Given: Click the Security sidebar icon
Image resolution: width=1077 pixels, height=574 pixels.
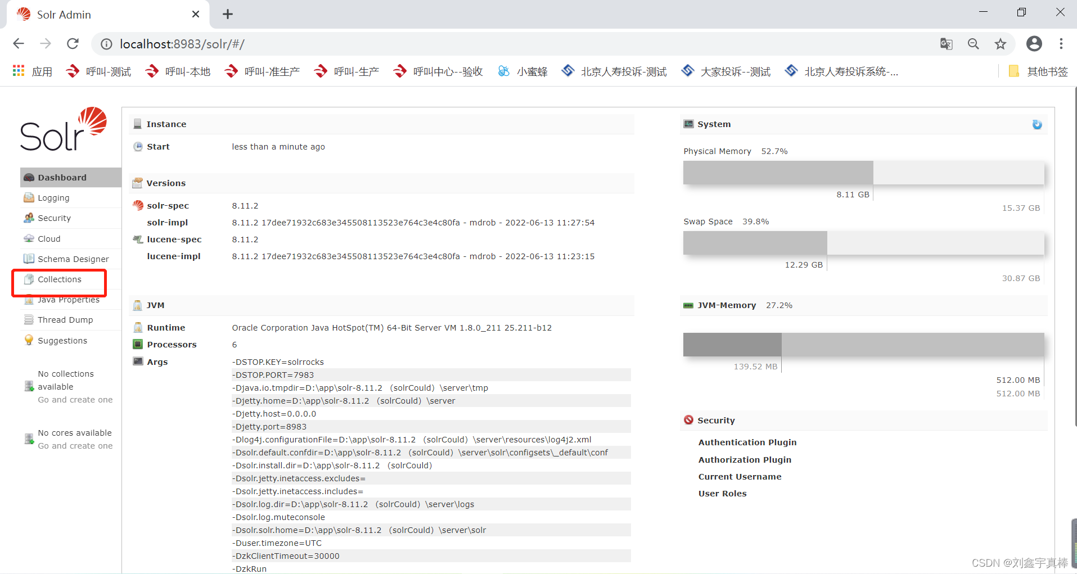Looking at the screenshot, I should [x=29, y=218].
